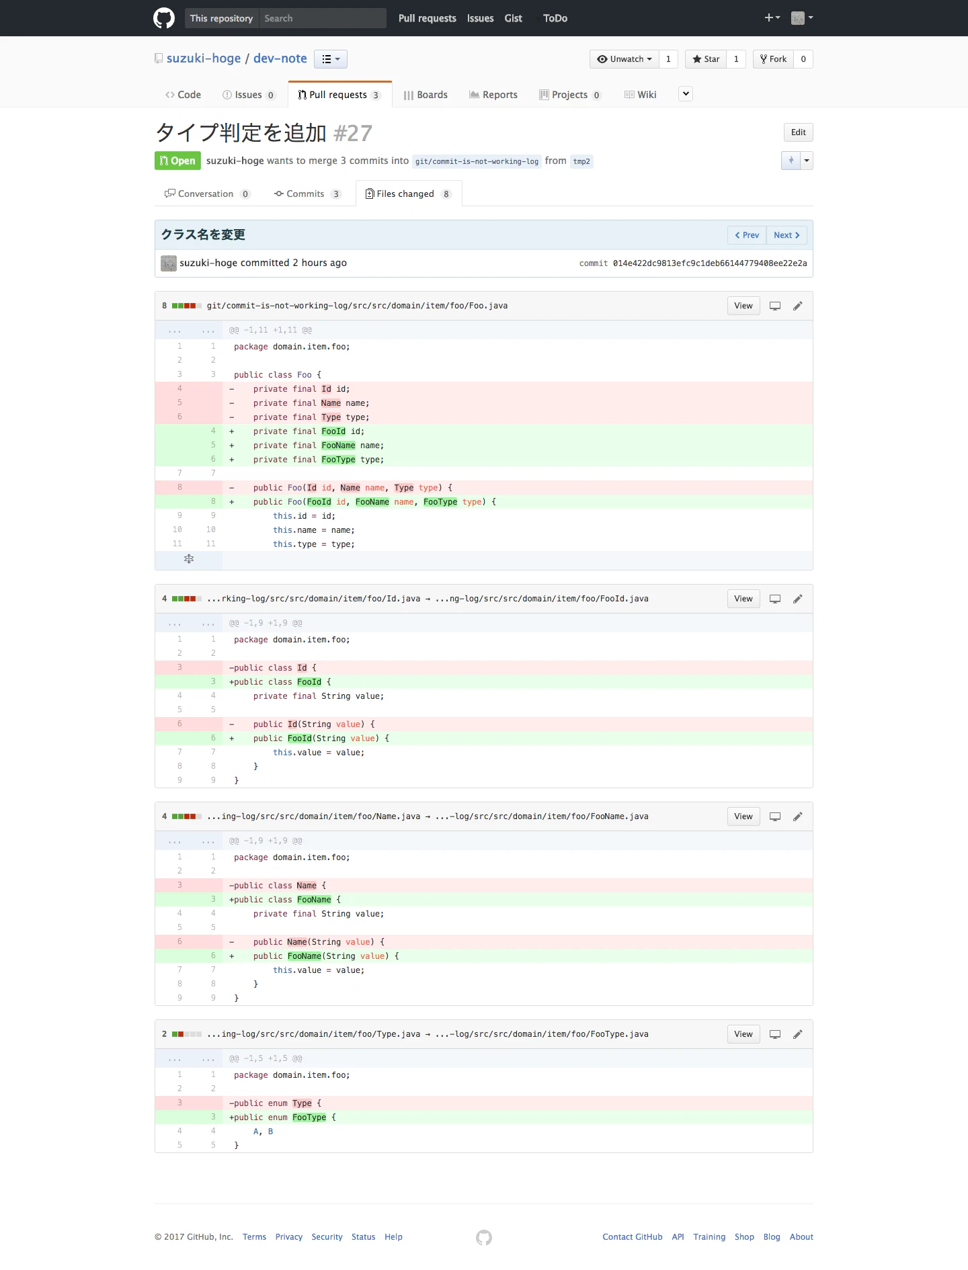Open the create-new plus menu

point(772,17)
